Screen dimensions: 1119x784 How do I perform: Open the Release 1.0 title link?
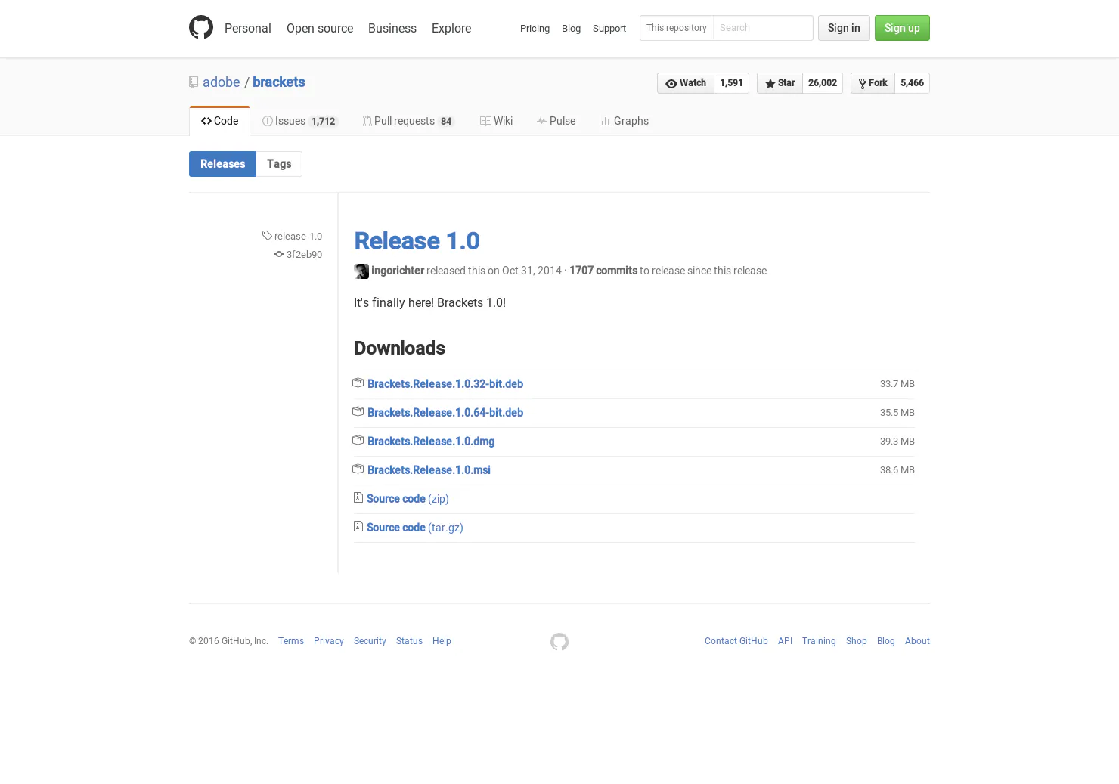point(417,241)
